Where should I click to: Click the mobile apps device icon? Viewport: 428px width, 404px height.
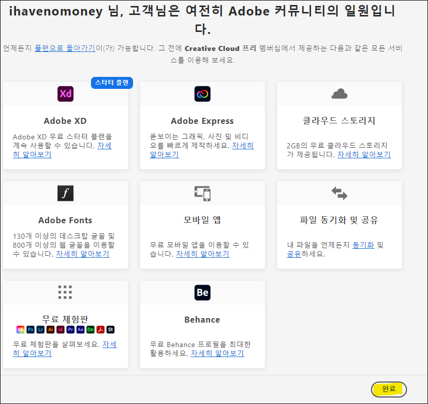pyautogui.click(x=202, y=193)
